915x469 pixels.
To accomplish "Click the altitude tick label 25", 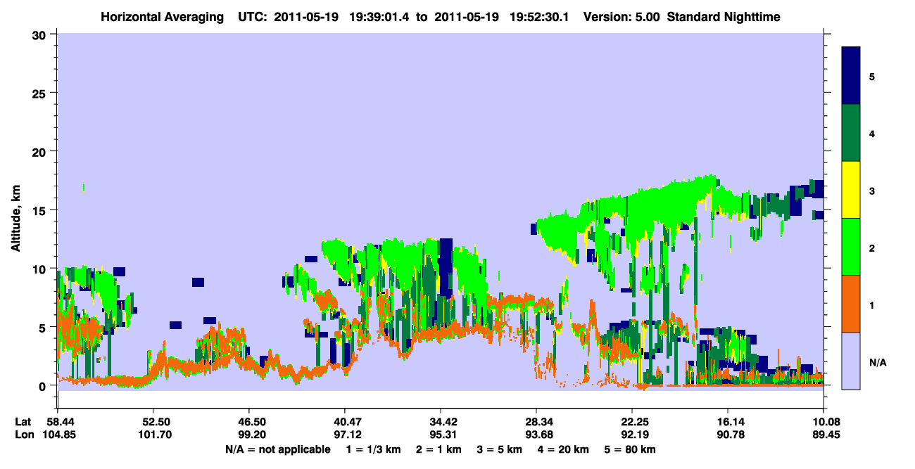I will pos(41,93).
